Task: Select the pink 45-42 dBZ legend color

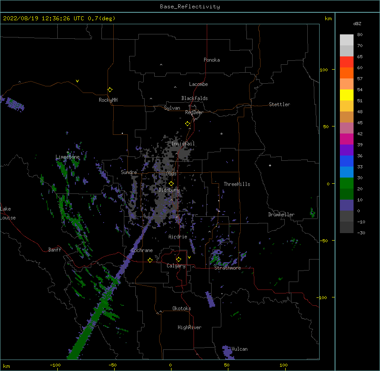Action: click(346, 128)
